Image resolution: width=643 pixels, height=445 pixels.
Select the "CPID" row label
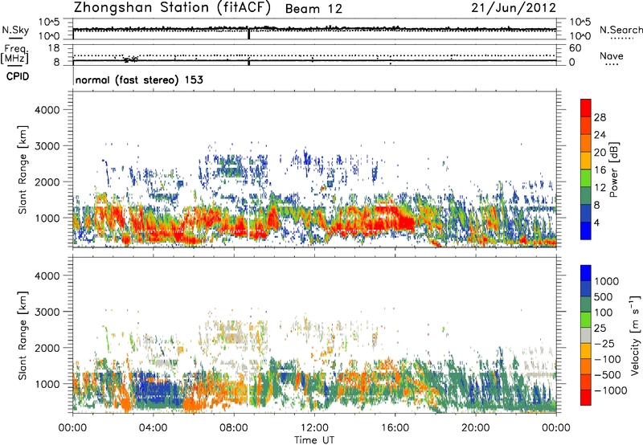pos(18,76)
